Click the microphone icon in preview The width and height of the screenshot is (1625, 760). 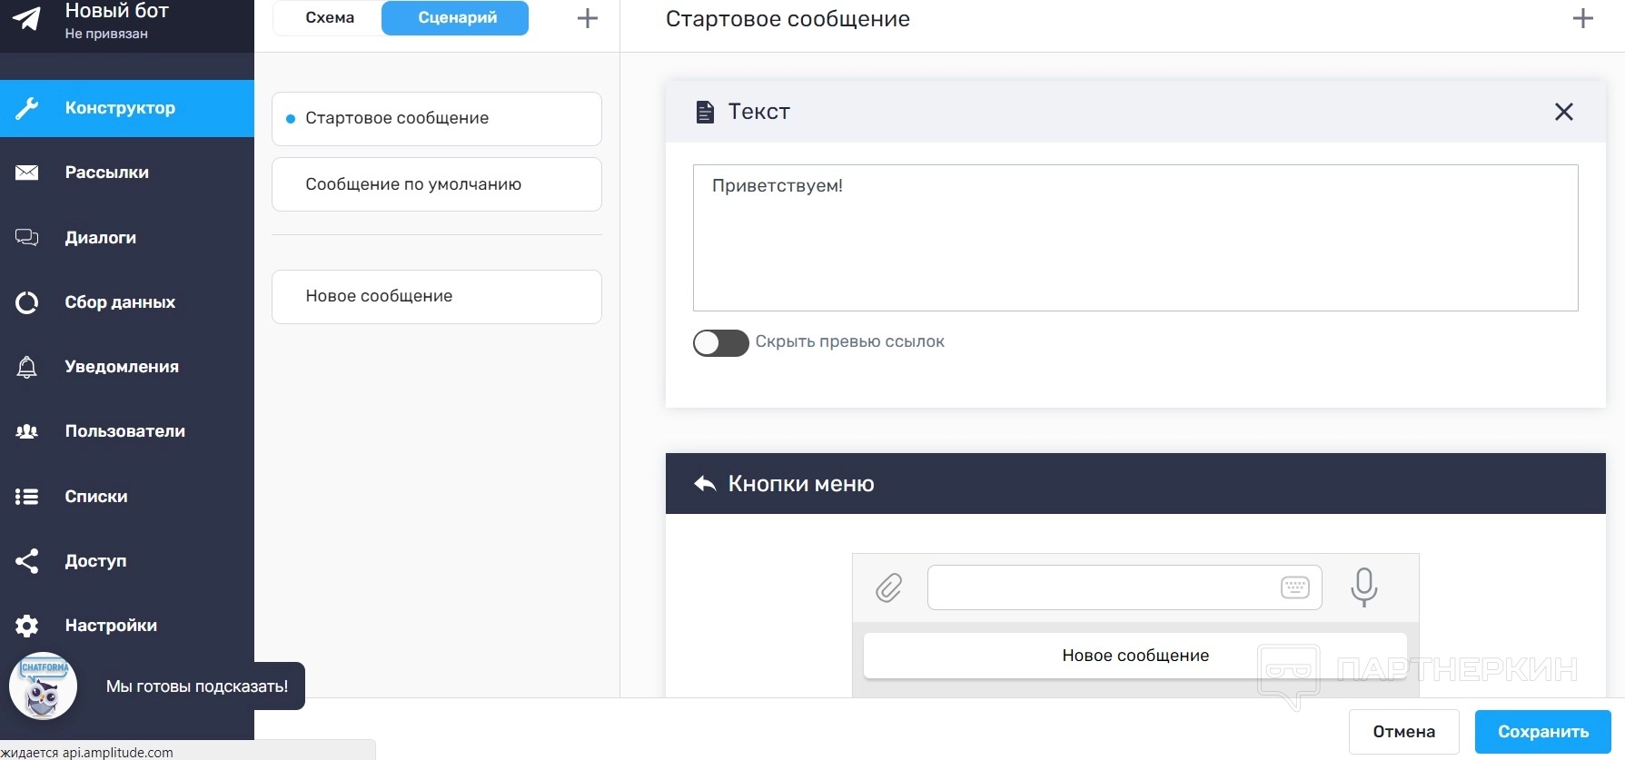(1363, 587)
